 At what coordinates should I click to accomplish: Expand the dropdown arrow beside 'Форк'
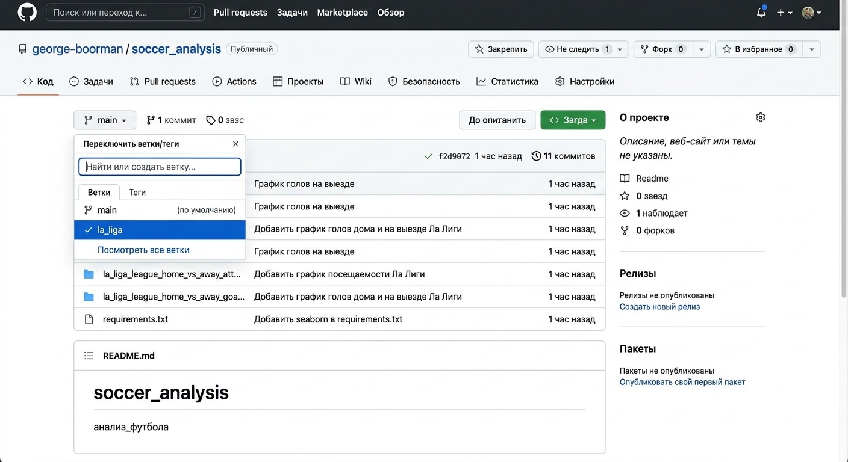click(x=702, y=49)
